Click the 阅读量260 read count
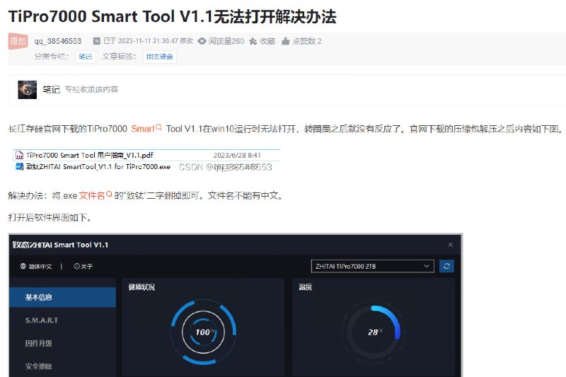This screenshot has height=377, width=566. 226,41
